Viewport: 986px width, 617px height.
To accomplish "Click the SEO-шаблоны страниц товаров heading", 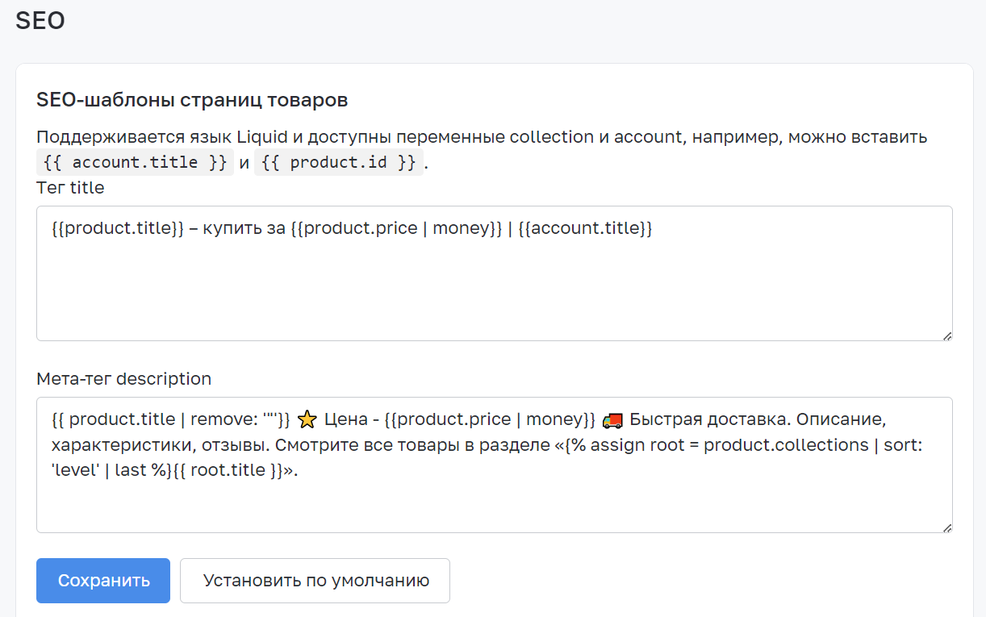I will pos(192,101).
